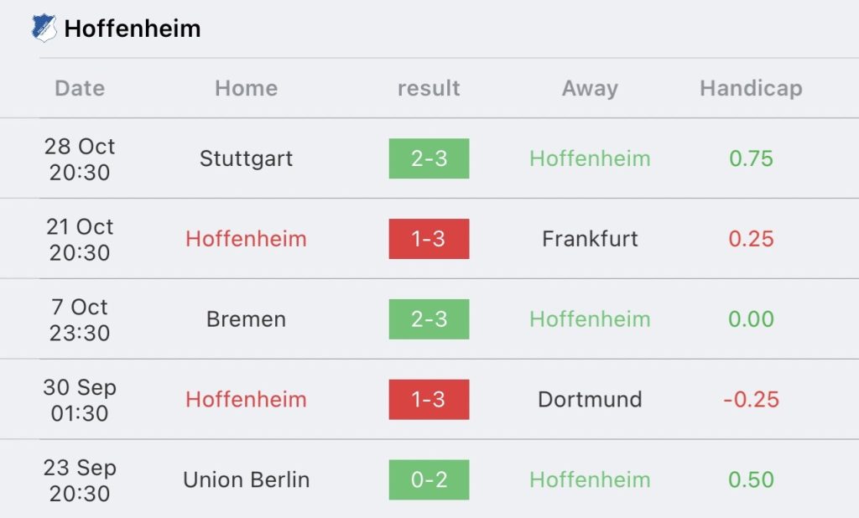Viewport: 859px width, 518px height.
Task: Open the green 0-2 Union Berlin result
Action: tap(429, 479)
